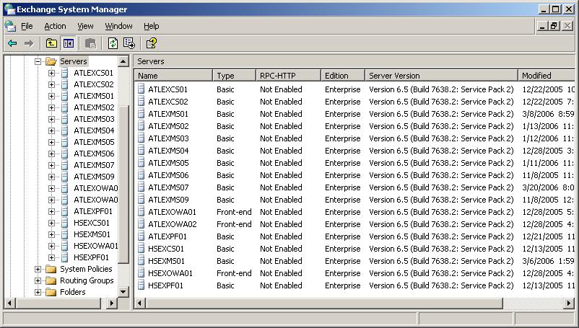
Task: Click tree pane scroll down arrow
Action: 123,292
